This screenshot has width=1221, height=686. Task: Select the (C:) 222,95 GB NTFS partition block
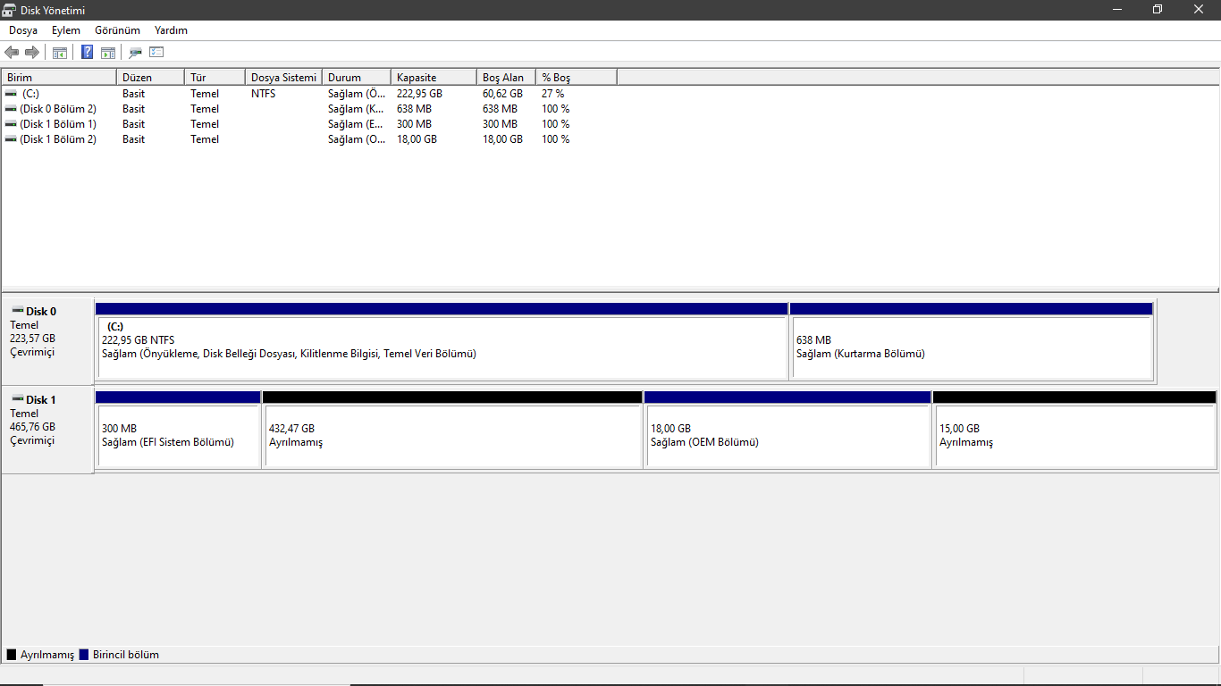click(442, 341)
